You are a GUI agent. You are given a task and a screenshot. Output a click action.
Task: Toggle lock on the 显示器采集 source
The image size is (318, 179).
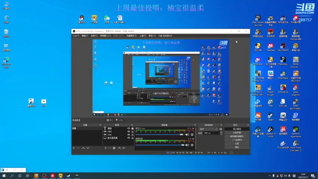pos(132,138)
